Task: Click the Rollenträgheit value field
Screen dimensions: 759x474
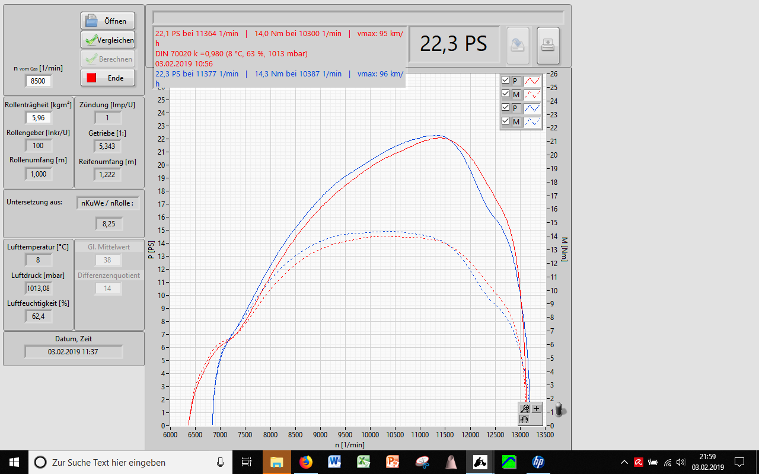Action: click(x=39, y=117)
